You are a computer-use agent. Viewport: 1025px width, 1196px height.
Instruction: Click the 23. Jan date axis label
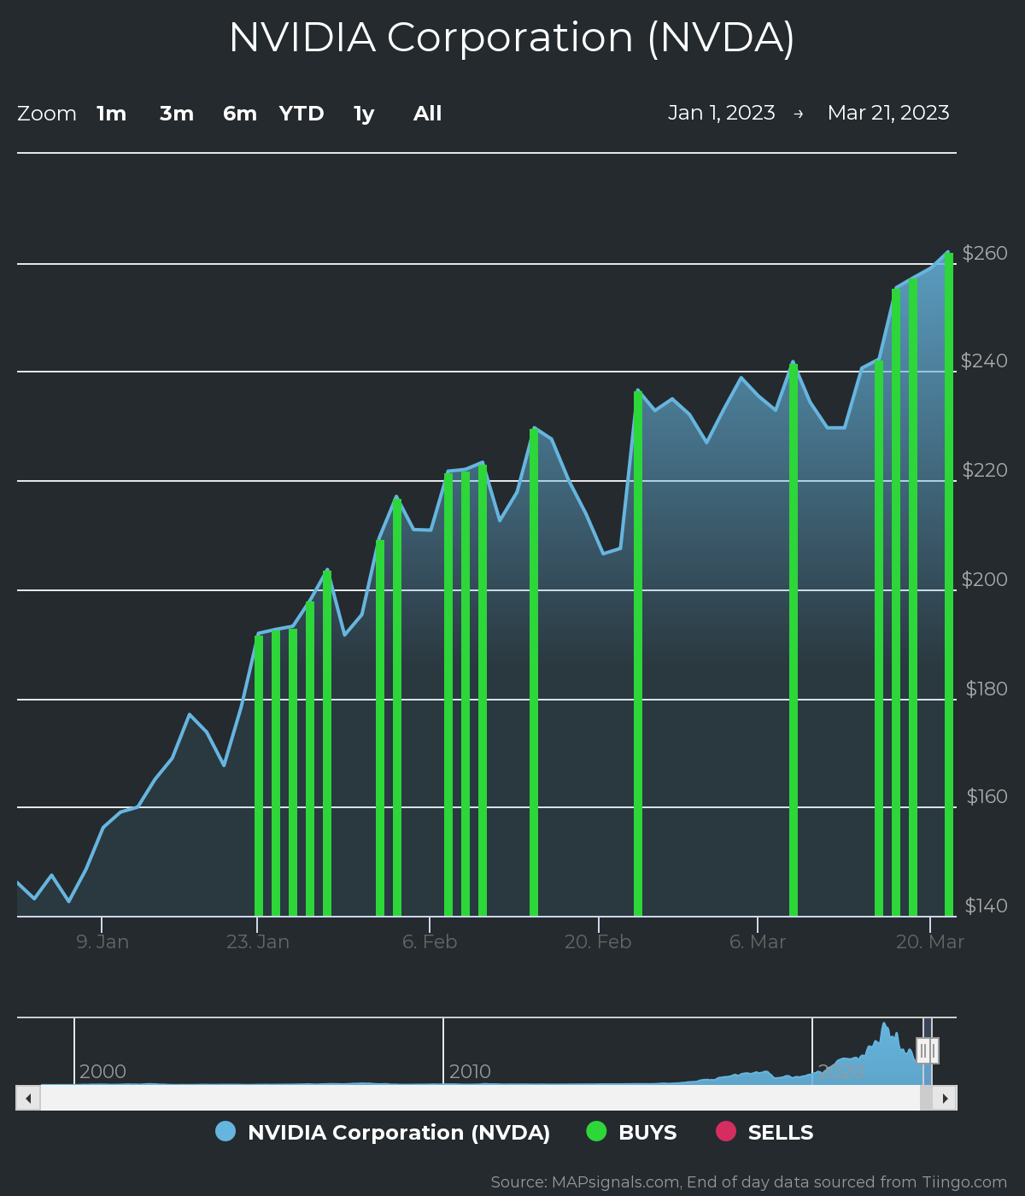[x=258, y=941]
